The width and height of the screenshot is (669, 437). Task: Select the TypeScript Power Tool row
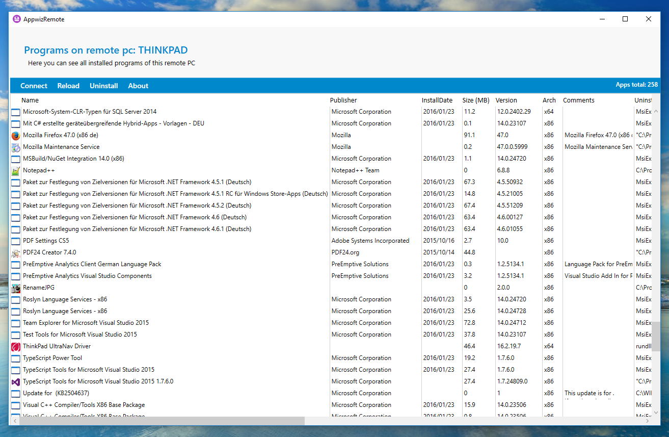(52, 358)
